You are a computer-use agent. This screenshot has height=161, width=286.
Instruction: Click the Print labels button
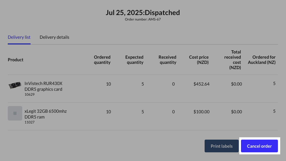221,146
